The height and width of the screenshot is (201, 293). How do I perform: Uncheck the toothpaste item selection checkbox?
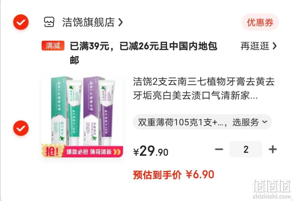[x=21, y=128]
